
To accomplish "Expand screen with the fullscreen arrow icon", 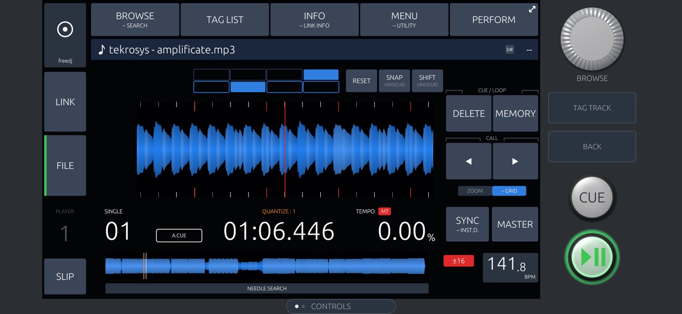I will [x=532, y=9].
